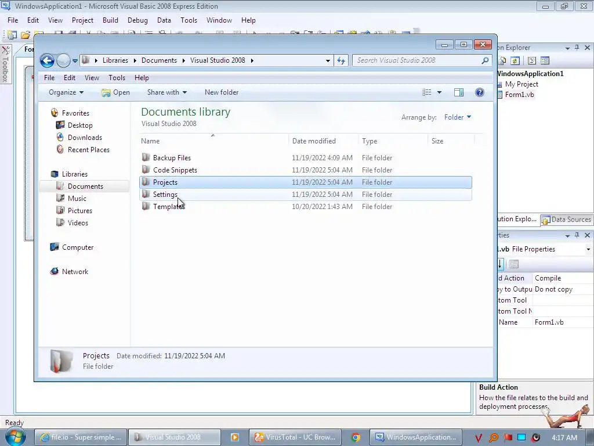Image resolution: width=594 pixels, height=446 pixels.
Task: Expand the Share with dropdown
Action: point(167,92)
